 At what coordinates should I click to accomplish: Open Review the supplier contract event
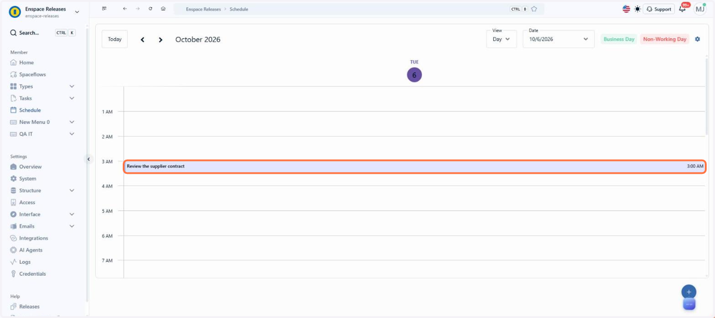pyautogui.click(x=415, y=166)
